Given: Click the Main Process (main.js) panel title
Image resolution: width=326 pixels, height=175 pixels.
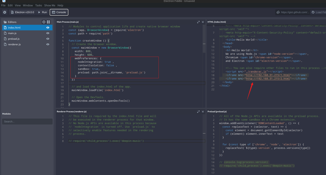Looking at the screenshot, I should tap(68, 22).
